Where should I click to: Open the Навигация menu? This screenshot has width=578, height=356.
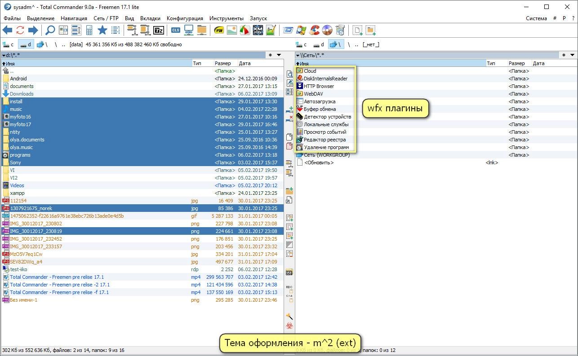[x=74, y=18]
